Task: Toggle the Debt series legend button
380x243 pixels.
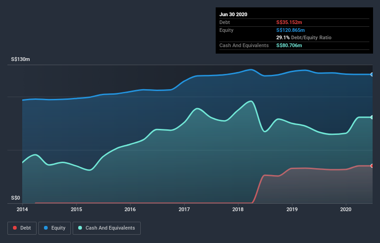Action: point(22,228)
